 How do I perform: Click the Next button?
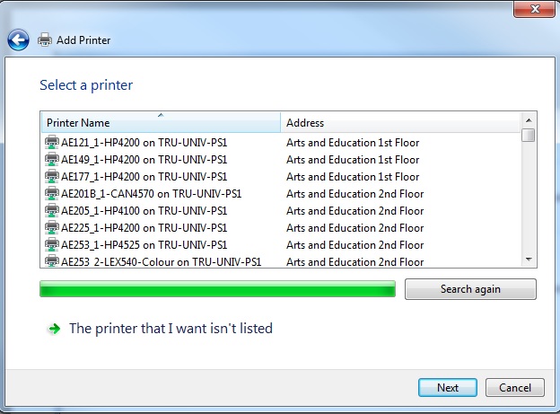(448, 388)
